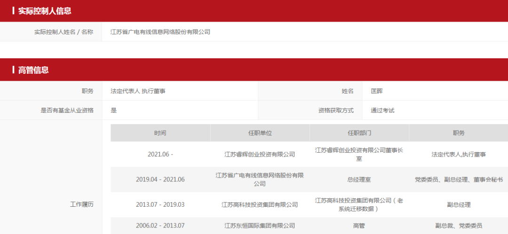Select position 副总经理 for 2013.07 - 2019.03
This screenshot has height=234, width=508.
pyautogui.click(x=459, y=204)
